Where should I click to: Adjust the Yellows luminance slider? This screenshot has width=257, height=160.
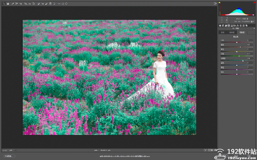point(237,52)
